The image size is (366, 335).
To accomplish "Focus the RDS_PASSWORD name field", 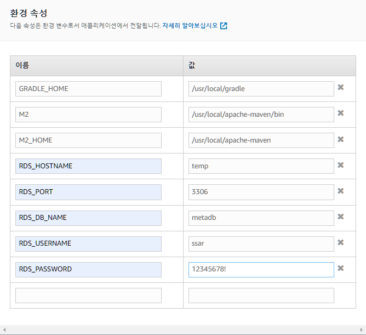I will [88, 270].
